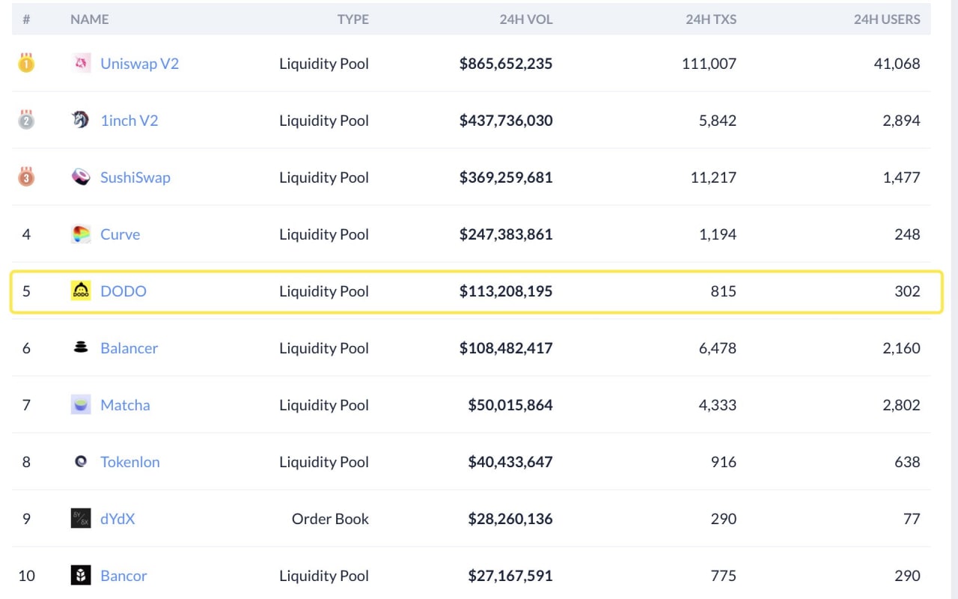Click the Tokenlon logo icon

pos(81,461)
